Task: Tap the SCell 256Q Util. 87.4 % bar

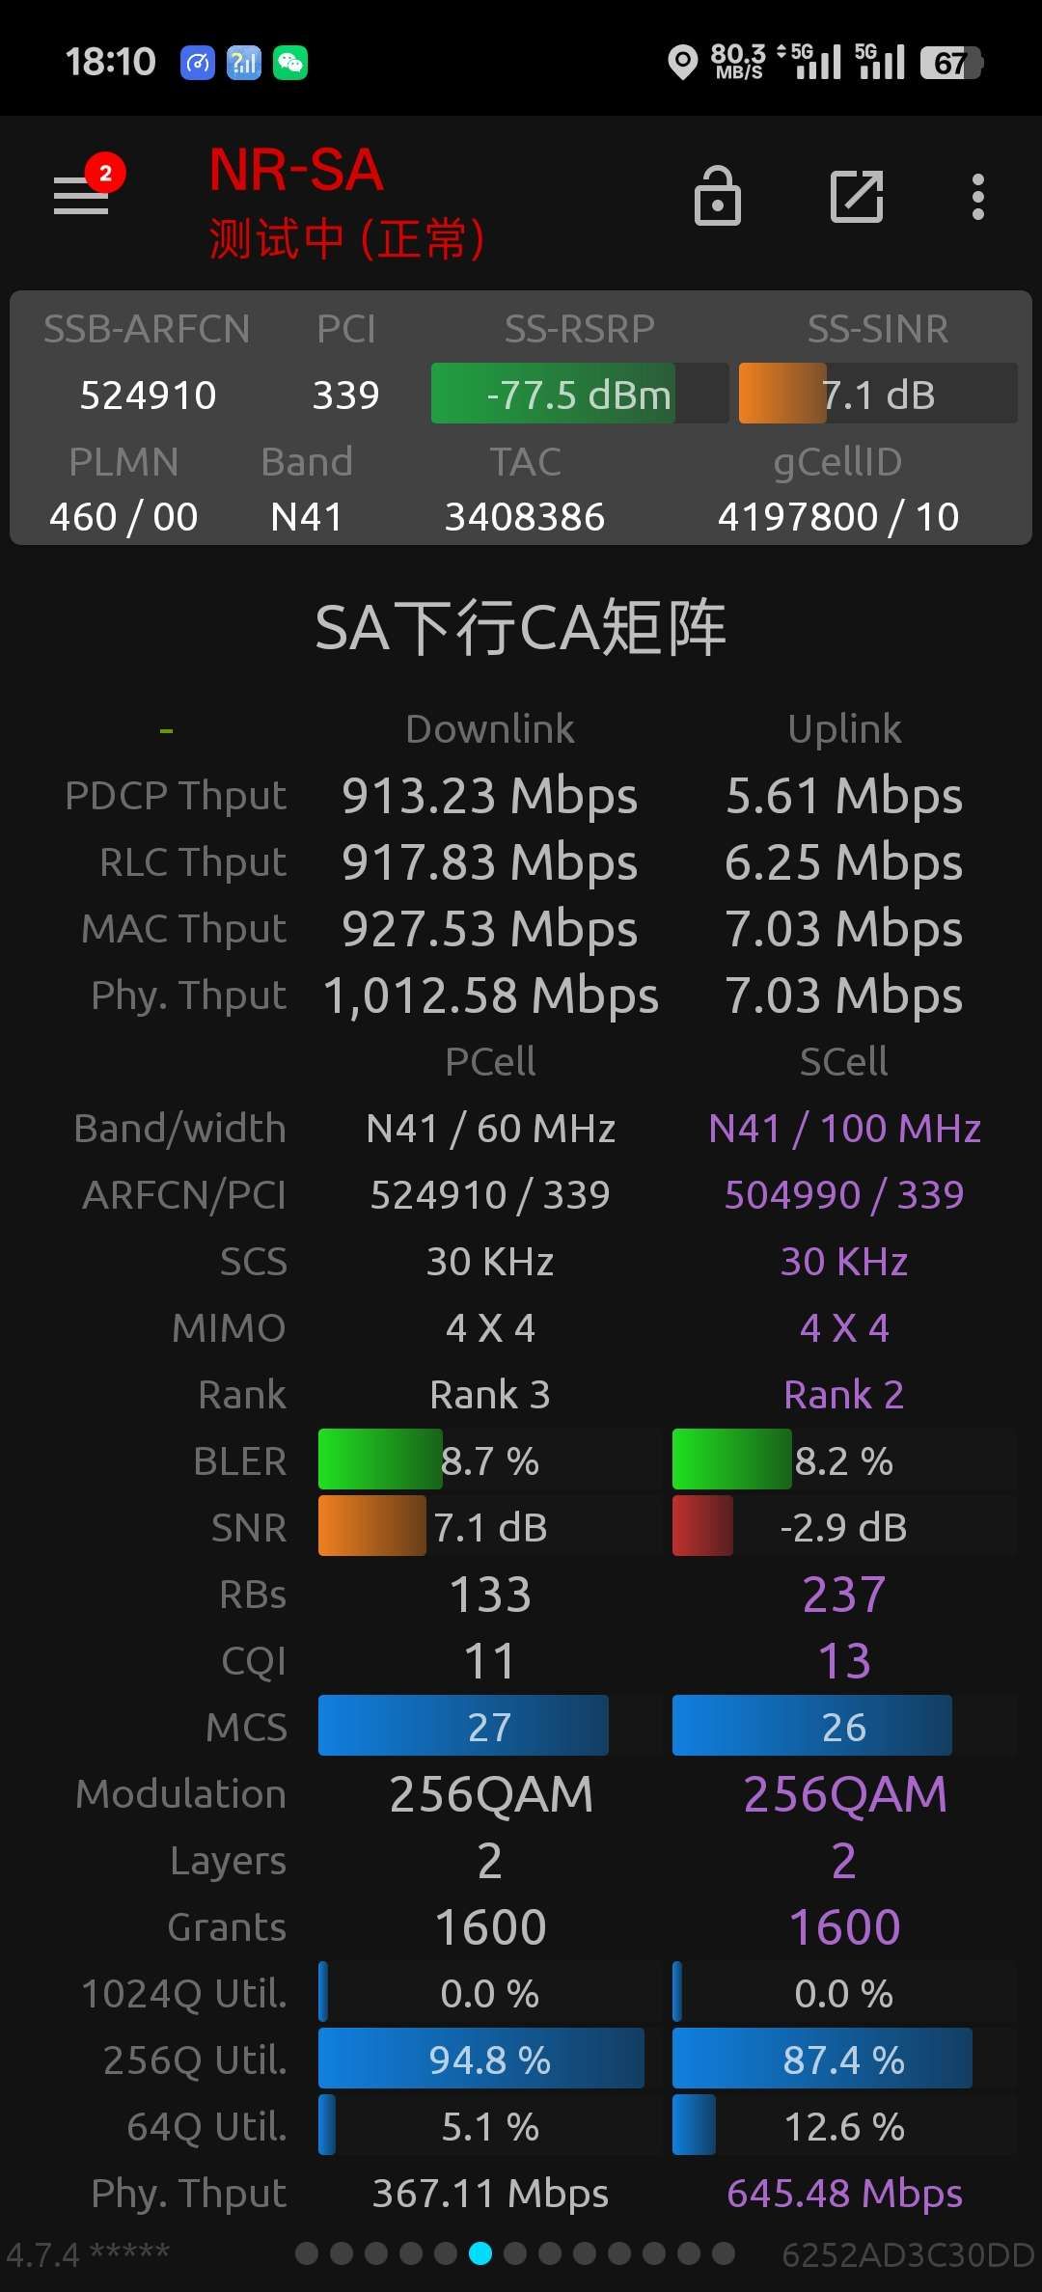Action: point(822,2060)
